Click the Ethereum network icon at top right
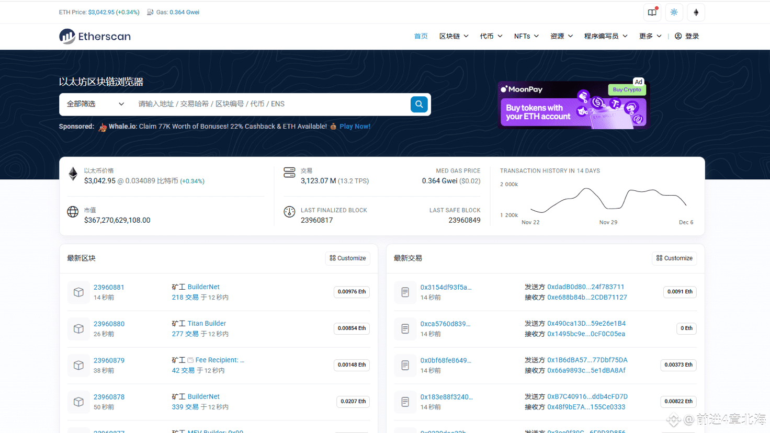Screen dimensions: 770x433 pyautogui.click(x=696, y=12)
